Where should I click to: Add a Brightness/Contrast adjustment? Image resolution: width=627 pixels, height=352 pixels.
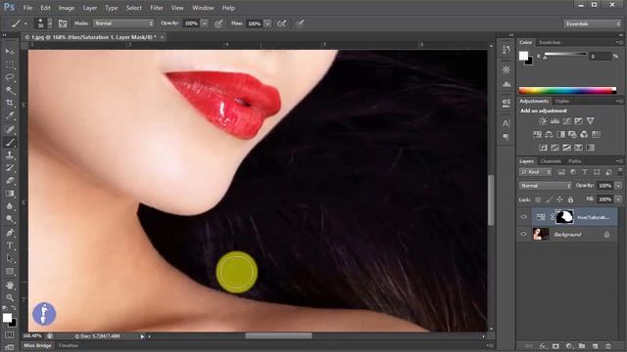(543, 121)
